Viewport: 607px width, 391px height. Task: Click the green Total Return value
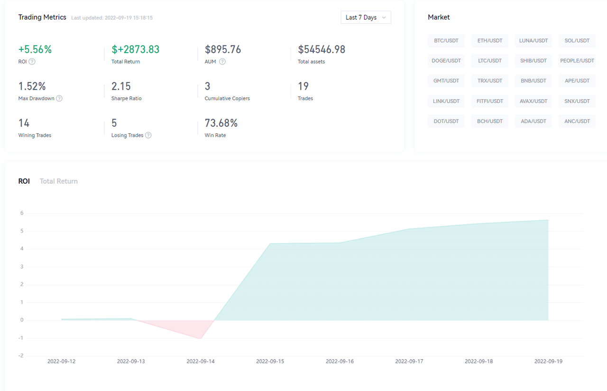136,49
